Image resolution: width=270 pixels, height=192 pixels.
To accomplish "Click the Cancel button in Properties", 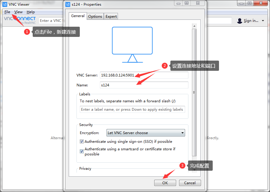I will [x=190, y=183].
